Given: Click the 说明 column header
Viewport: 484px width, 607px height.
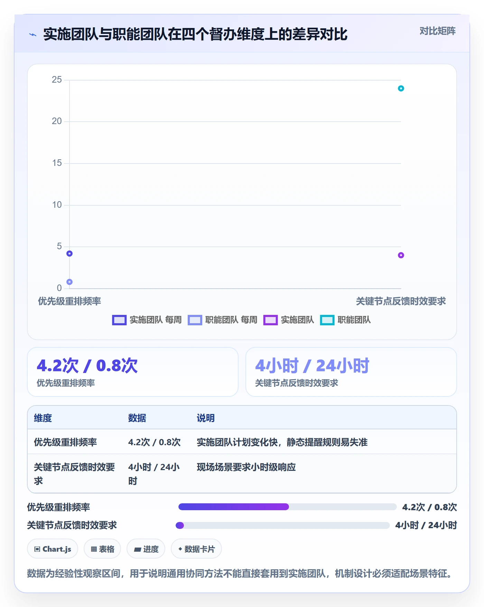Looking at the screenshot, I should [x=206, y=418].
